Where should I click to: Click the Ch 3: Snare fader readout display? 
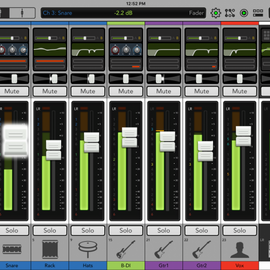point(123,13)
